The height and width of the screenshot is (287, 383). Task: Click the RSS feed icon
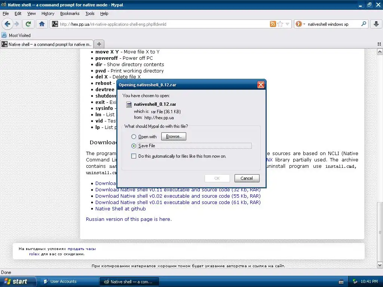tap(273, 24)
